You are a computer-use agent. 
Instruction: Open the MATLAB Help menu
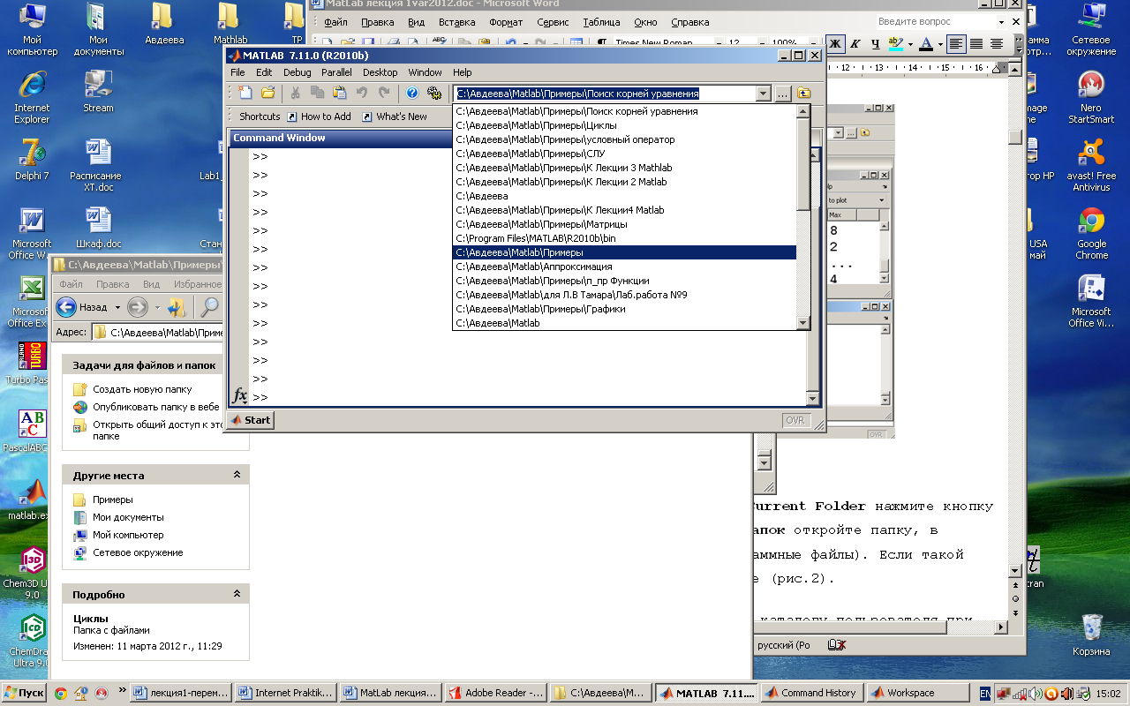tap(463, 72)
